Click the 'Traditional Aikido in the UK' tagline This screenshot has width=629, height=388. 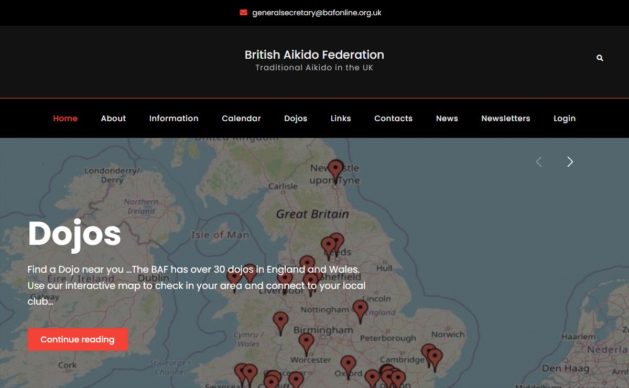tap(314, 68)
